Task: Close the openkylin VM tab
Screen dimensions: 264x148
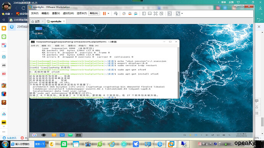Action: pyautogui.click(x=64, y=21)
